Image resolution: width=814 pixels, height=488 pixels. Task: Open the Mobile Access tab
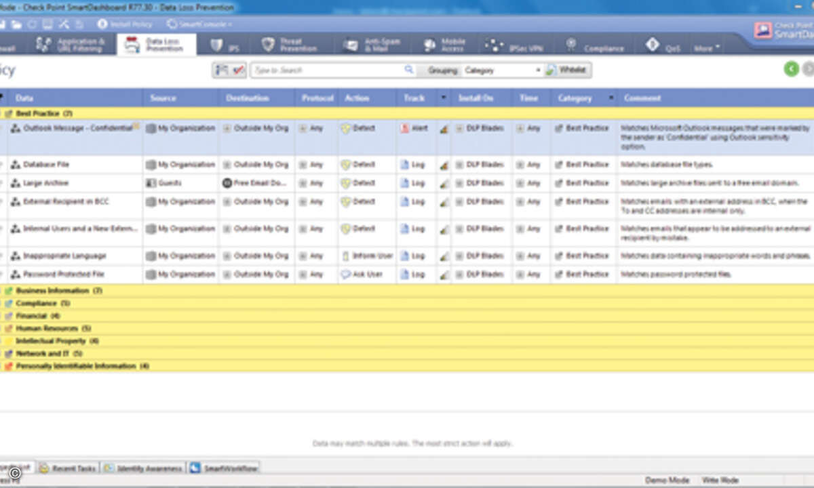coord(445,45)
